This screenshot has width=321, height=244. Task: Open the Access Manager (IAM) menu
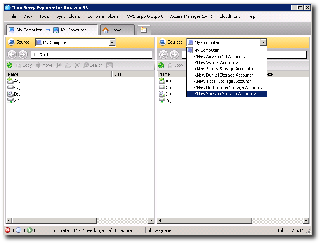pyautogui.click(x=191, y=16)
